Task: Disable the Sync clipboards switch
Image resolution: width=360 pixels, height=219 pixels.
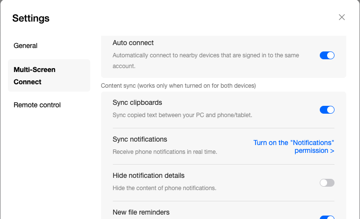Action: pos(327,110)
